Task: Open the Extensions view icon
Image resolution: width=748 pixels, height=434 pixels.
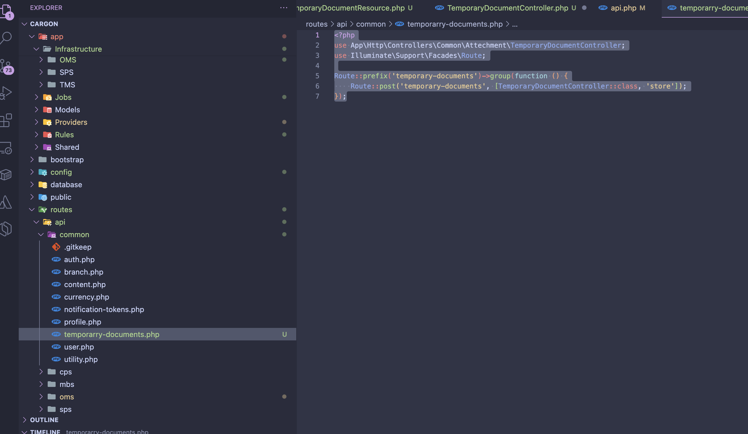Action: pos(6,120)
